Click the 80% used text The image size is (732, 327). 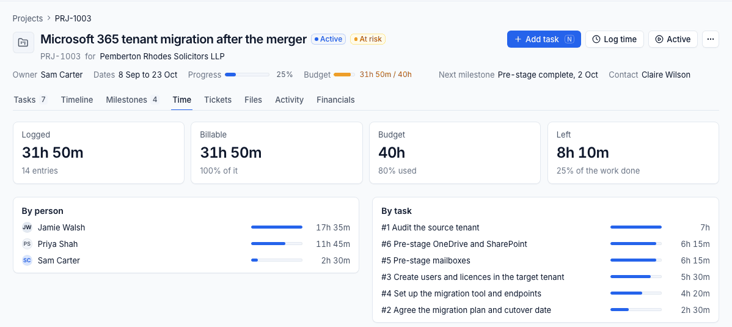pyautogui.click(x=398, y=171)
